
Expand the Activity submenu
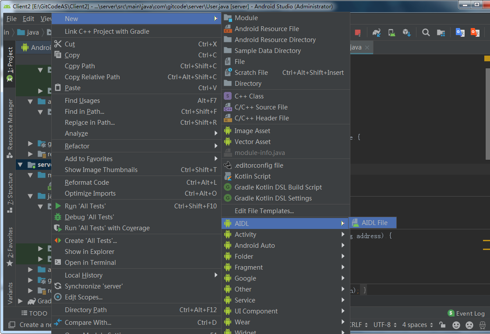click(286, 234)
